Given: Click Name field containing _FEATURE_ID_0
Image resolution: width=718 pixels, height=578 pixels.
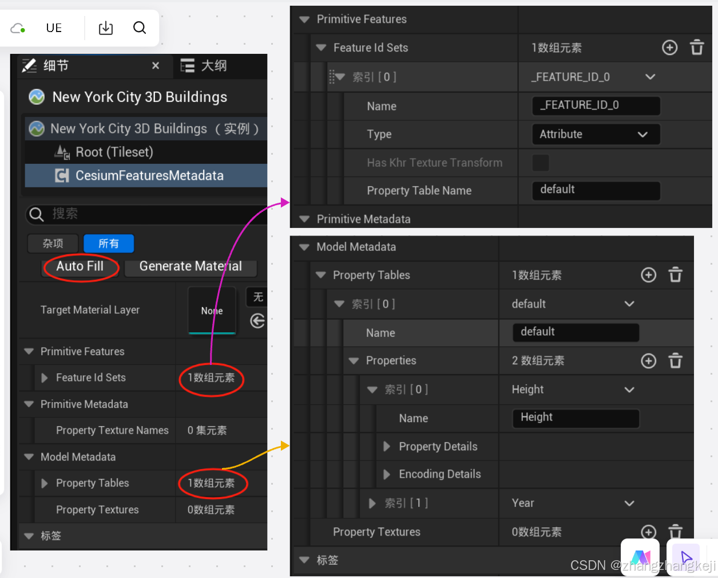Looking at the screenshot, I should [x=596, y=105].
